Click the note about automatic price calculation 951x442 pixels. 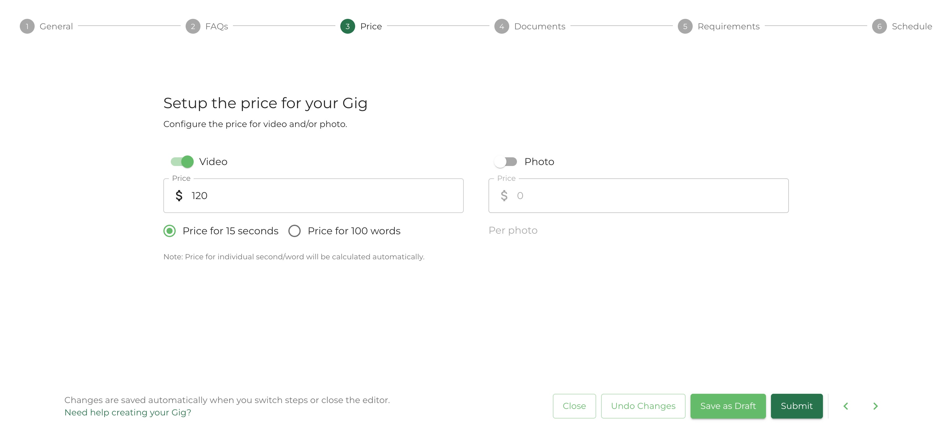pyautogui.click(x=294, y=257)
